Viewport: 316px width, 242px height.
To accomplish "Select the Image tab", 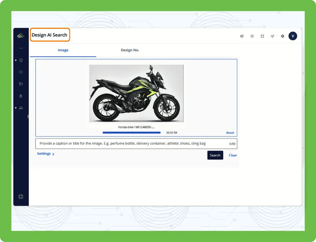I will coord(63,50).
